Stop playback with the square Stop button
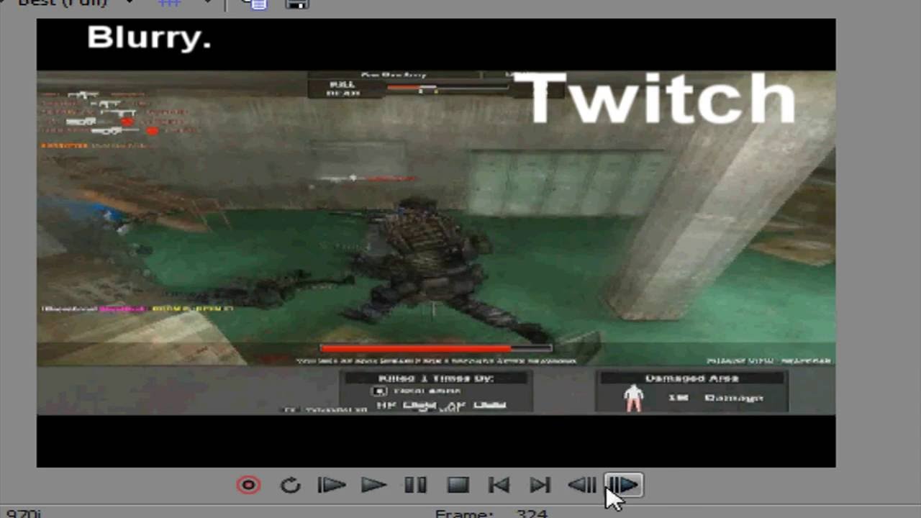The width and height of the screenshot is (921, 518). (458, 486)
